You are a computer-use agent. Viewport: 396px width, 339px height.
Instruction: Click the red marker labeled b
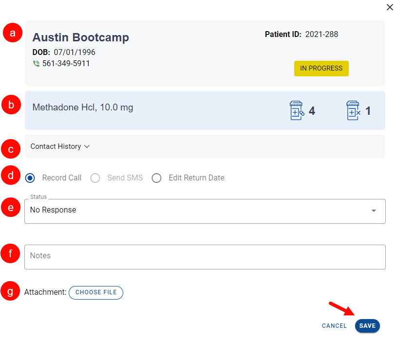coord(11,105)
